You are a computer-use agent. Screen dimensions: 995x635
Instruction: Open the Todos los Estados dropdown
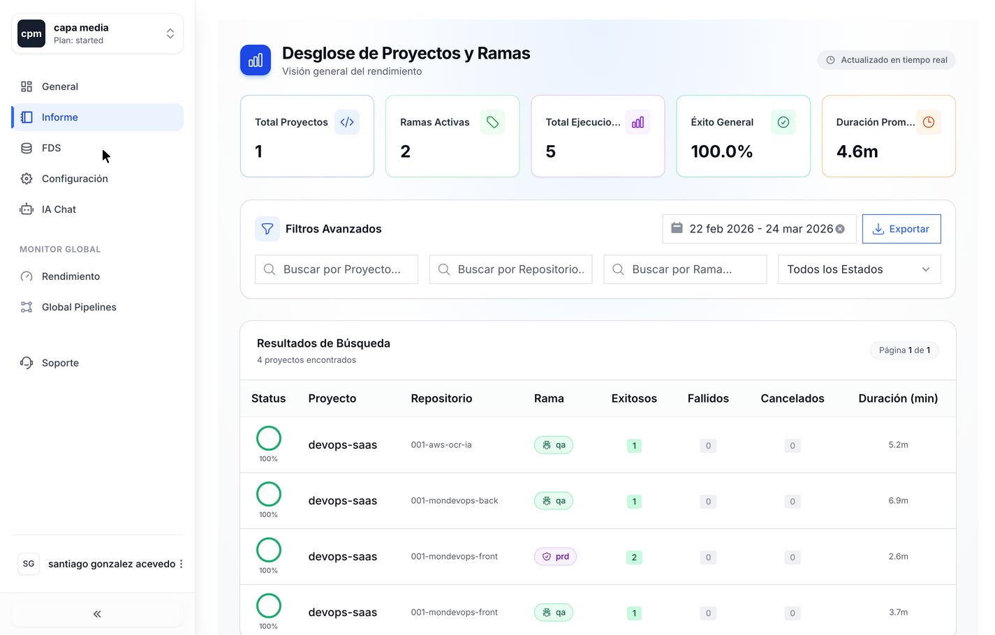[859, 269]
